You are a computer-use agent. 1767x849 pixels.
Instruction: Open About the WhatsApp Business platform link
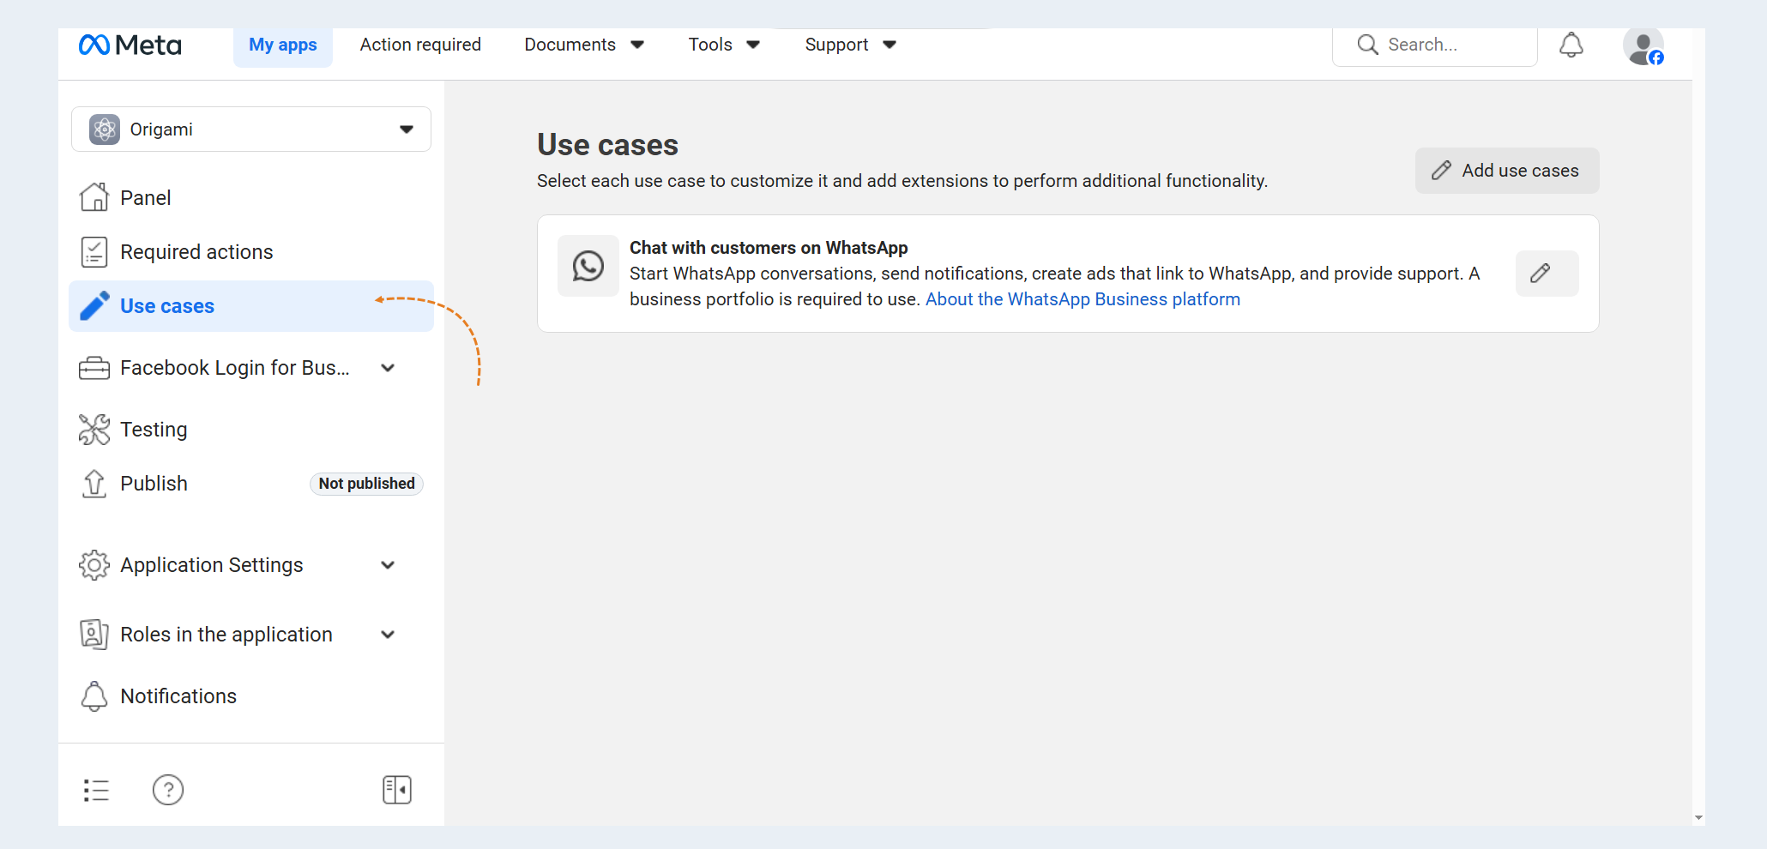[1083, 299]
